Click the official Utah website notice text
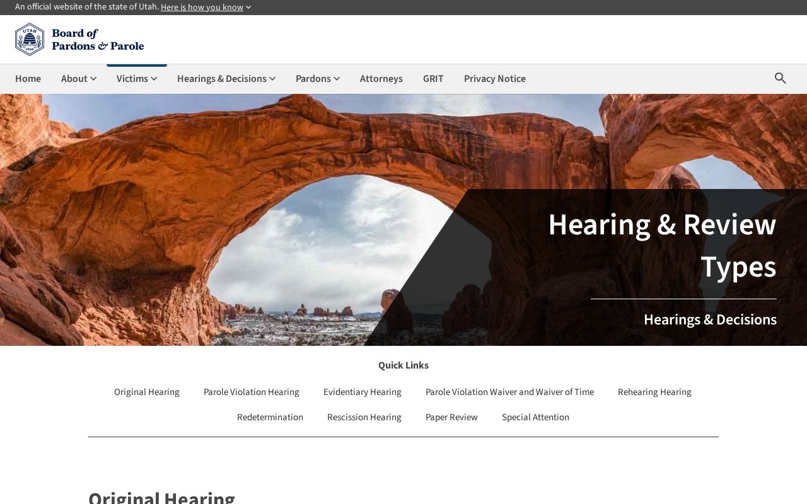Image resolution: width=807 pixels, height=504 pixels. [x=87, y=7]
